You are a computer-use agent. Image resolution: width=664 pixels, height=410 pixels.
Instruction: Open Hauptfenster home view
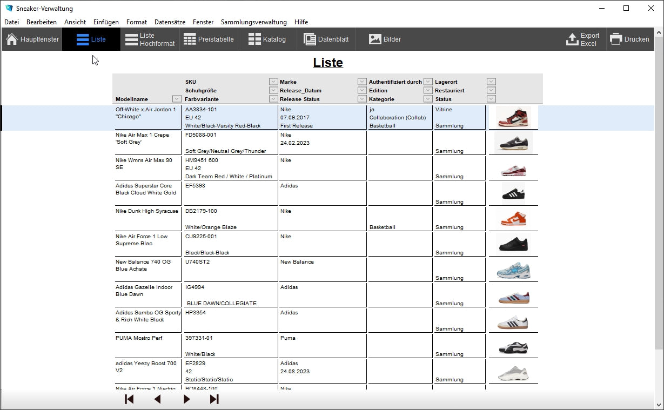pos(32,39)
